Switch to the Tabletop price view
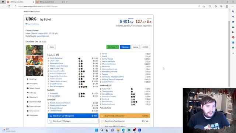Screen dimensions: 236x133 coord(125,47)
